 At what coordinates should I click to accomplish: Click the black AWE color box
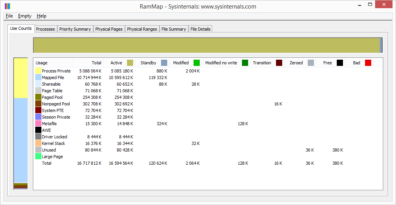(x=38, y=130)
